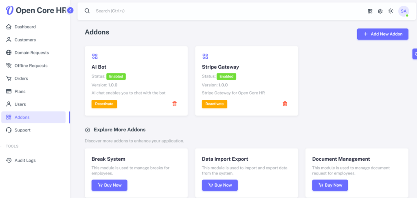
Task: Click the compass icon beside Explore More Addons
Action: 88,130
